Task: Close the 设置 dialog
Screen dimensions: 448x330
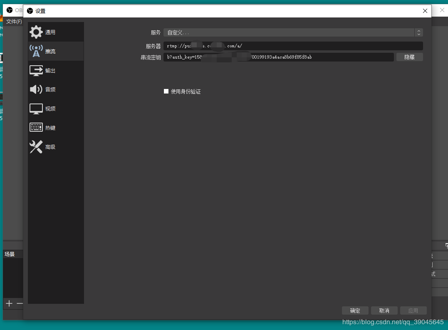Action: (x=425, y=11)
